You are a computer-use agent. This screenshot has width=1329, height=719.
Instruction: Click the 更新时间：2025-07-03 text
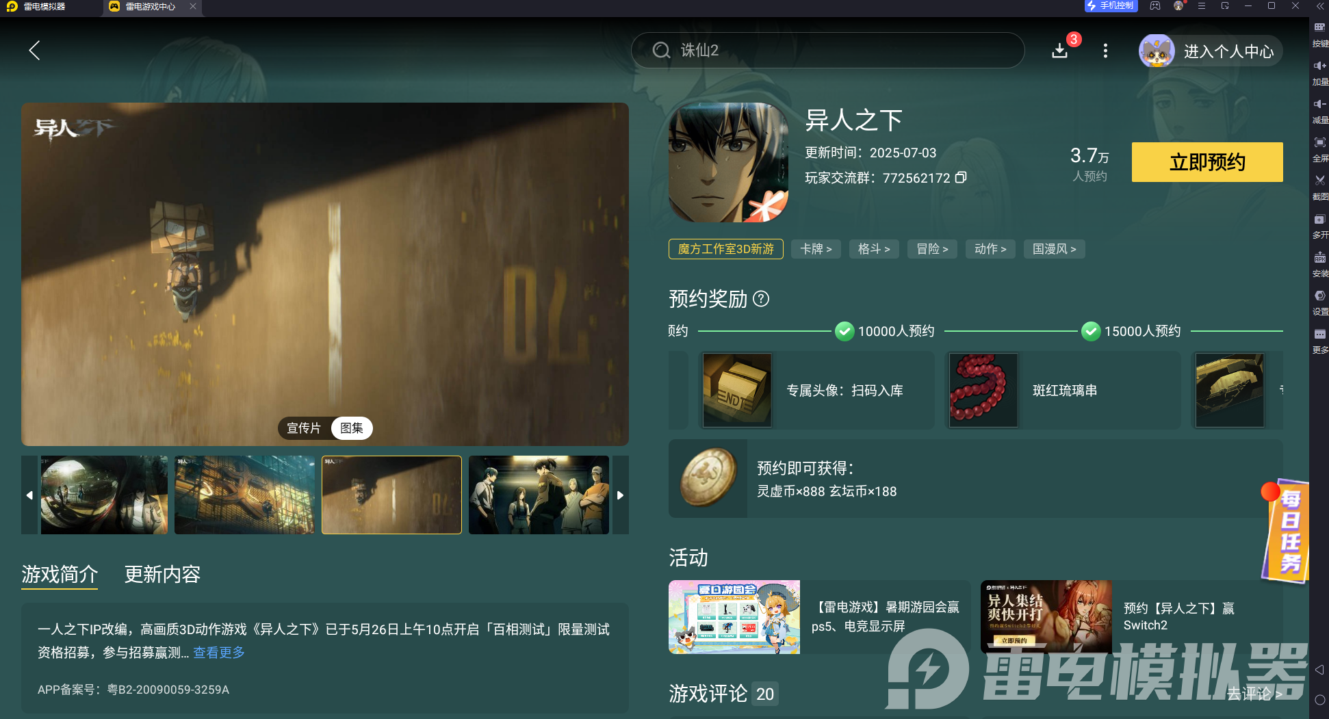click(870, 153)
